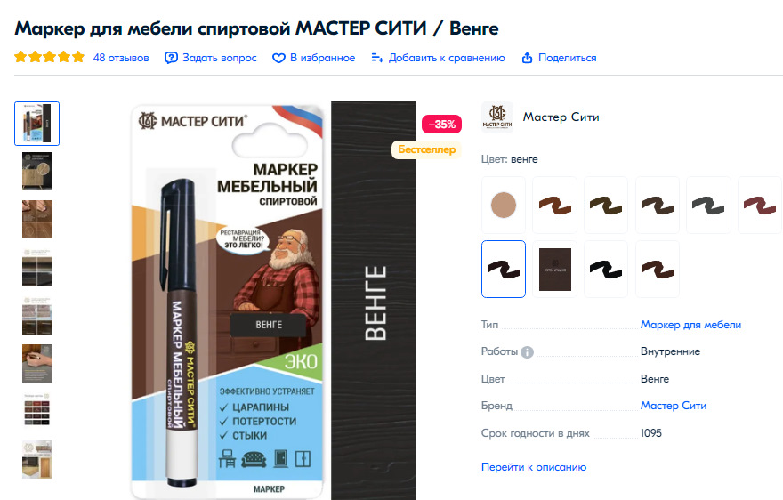This screenshot has width=783, height=500.
Task: Pick the reddish-maroon squiggle color option
Action: [760, 205]
